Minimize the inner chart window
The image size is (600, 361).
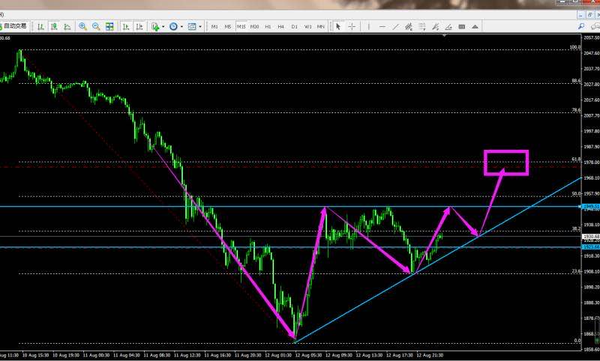coord(581,14)
